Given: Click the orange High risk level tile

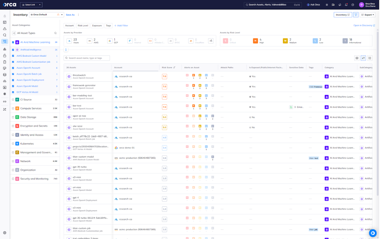Looking at the screenshot, I should click(x=257, y=41).
